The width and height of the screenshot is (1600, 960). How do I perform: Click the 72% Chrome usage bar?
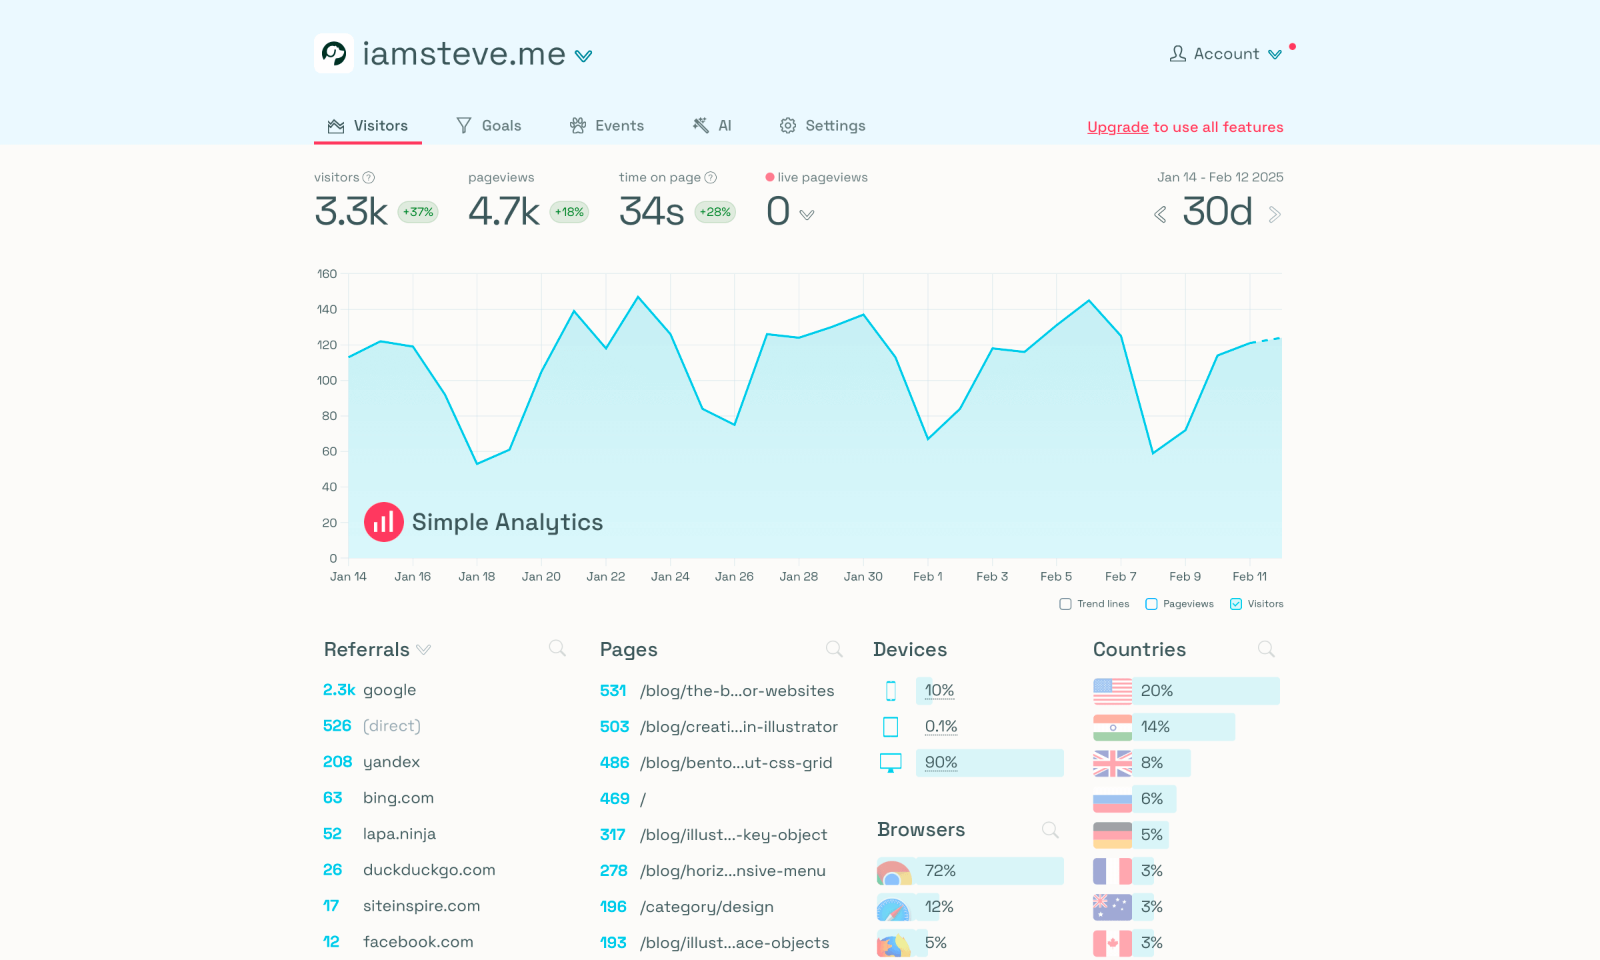point(990,871)
